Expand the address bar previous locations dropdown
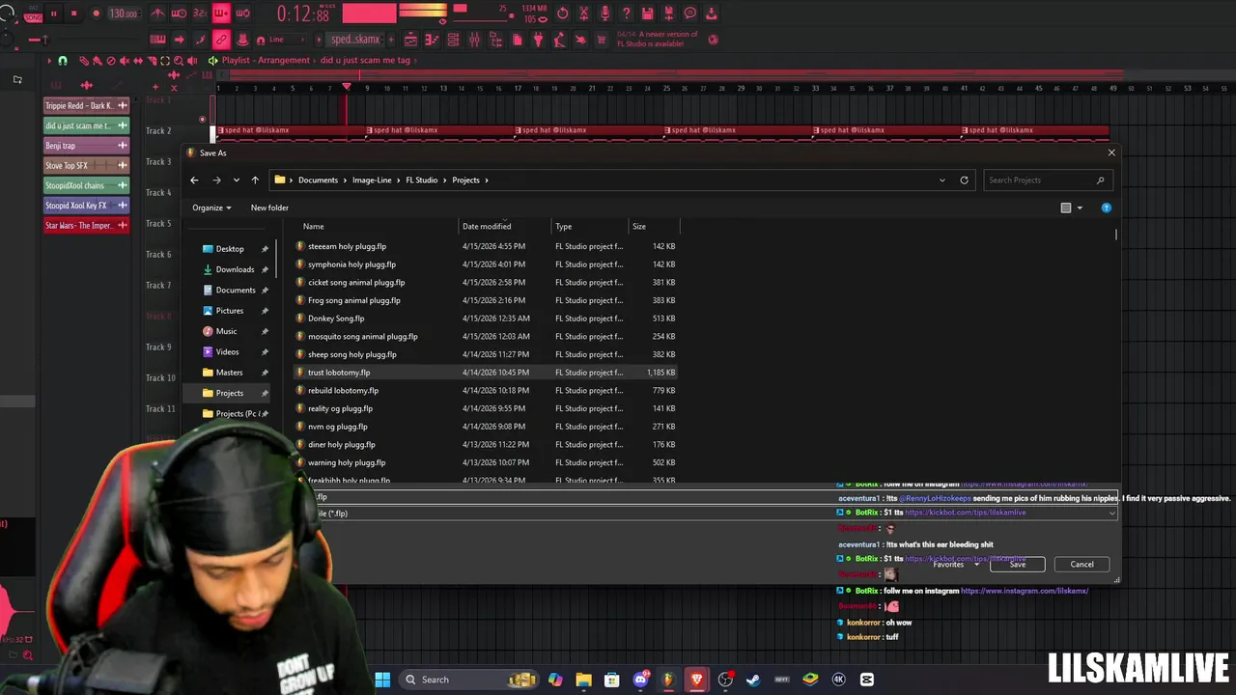Screen dimensions: 1236x695 click(x=942, y=180)
